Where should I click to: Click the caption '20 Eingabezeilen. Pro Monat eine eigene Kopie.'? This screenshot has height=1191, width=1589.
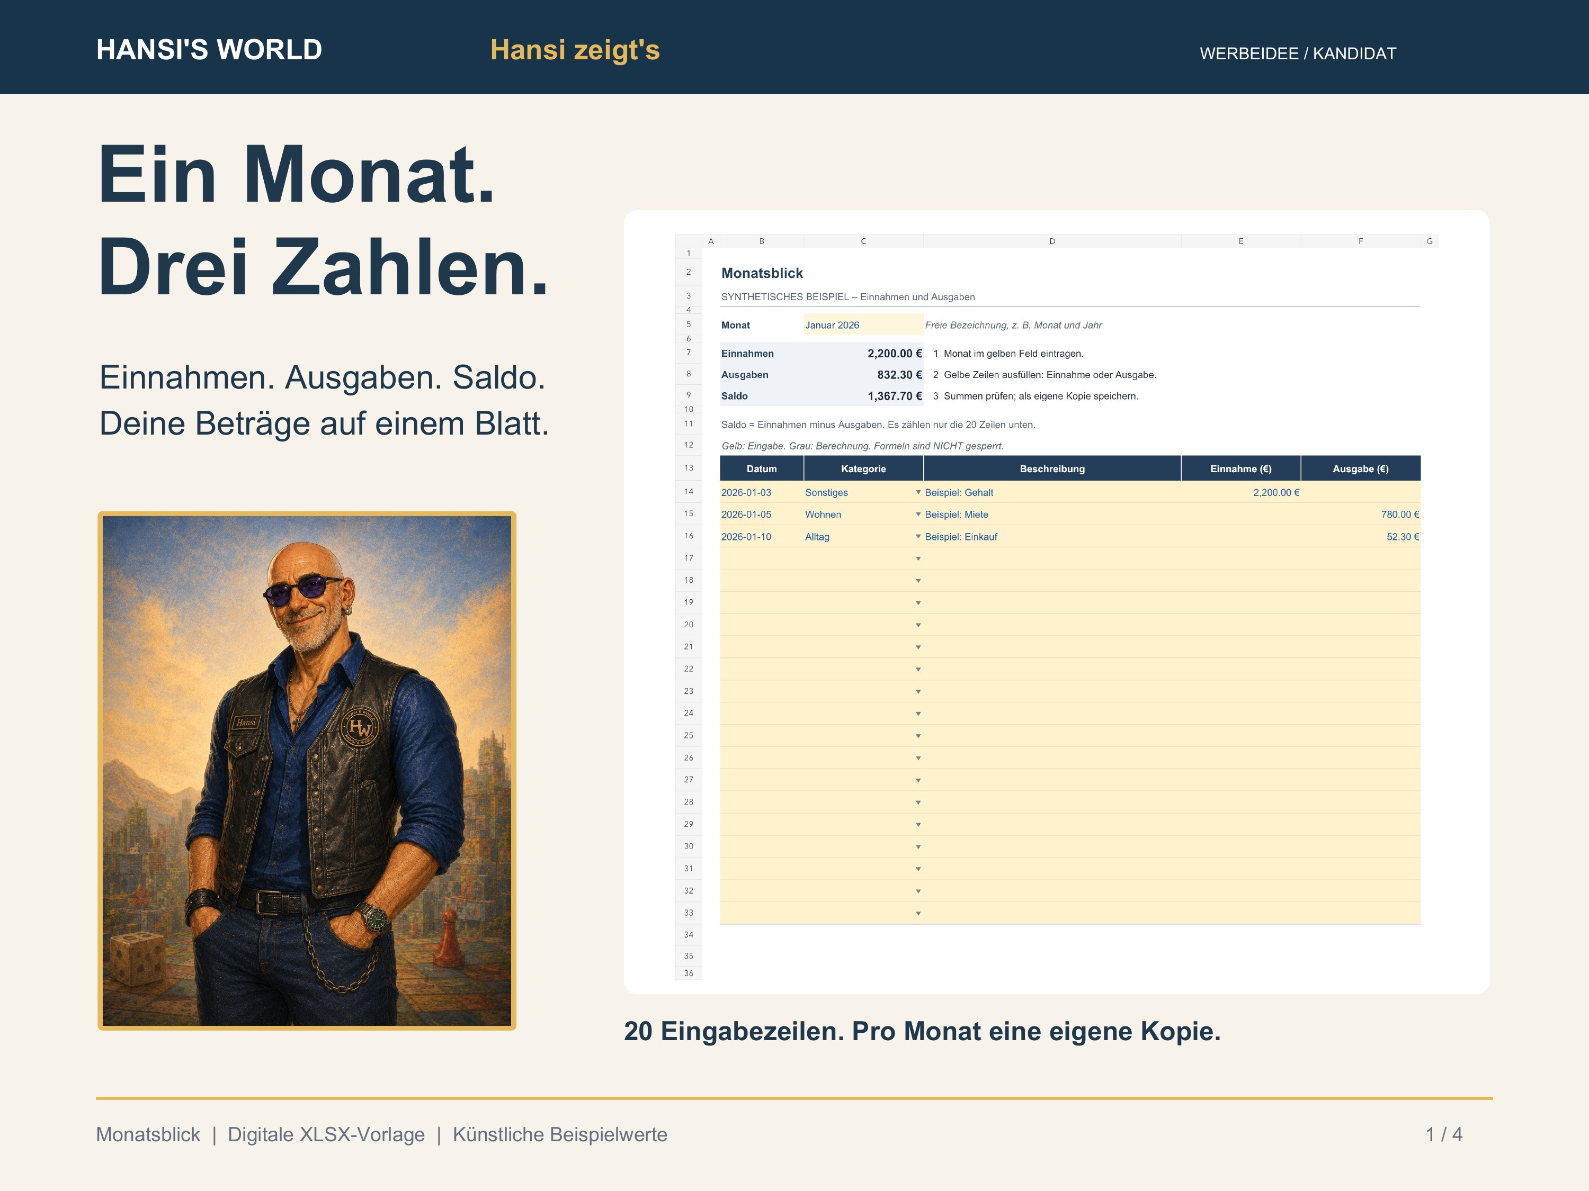tap(922, 1032)
